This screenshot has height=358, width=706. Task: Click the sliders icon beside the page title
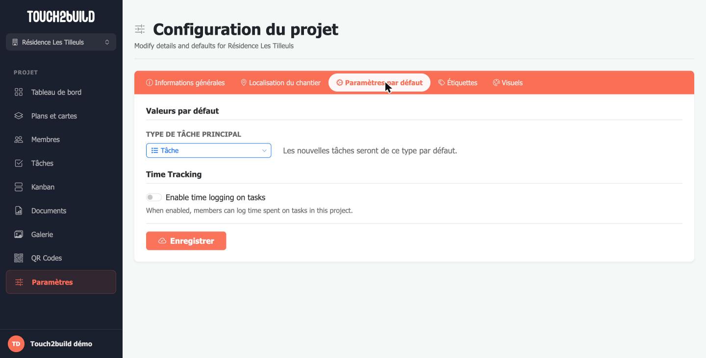(140, 29)
